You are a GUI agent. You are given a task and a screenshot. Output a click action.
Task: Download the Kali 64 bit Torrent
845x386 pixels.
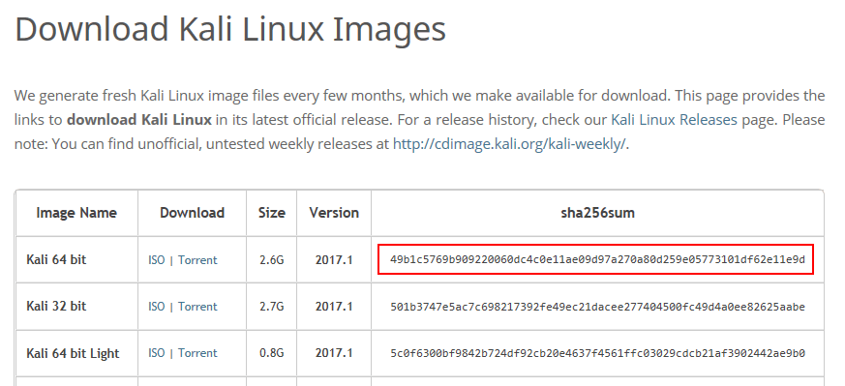pyautogui.click(x=197, y=260)
